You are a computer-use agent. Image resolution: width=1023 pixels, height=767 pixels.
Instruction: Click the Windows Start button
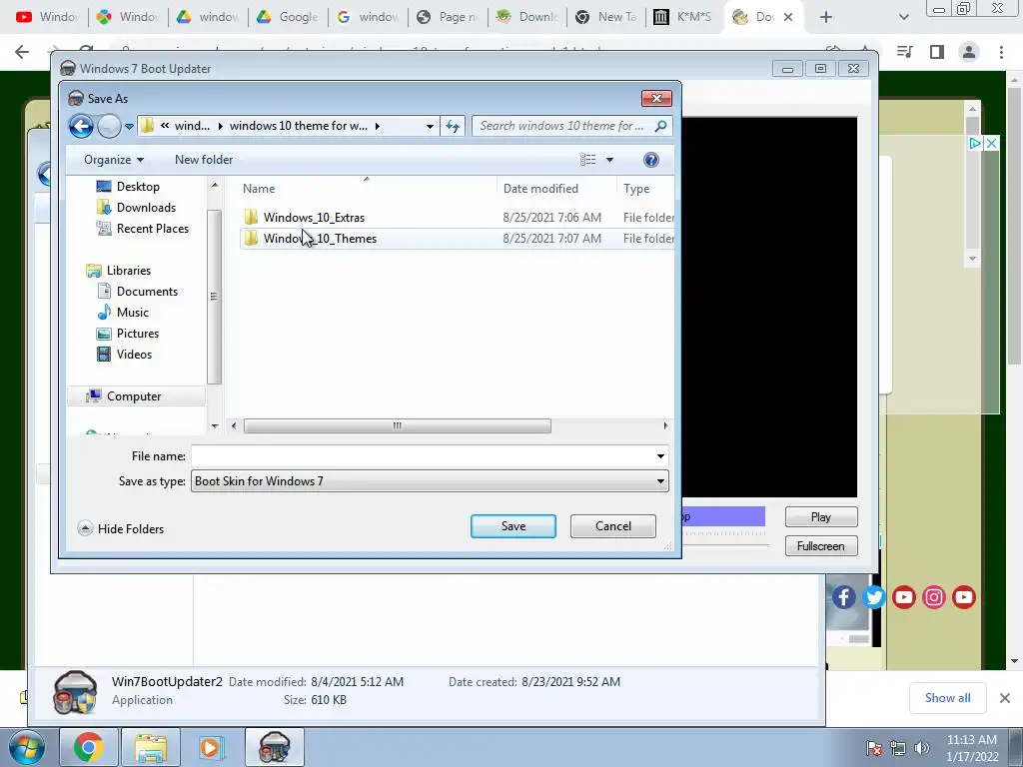tap(27, 747)
